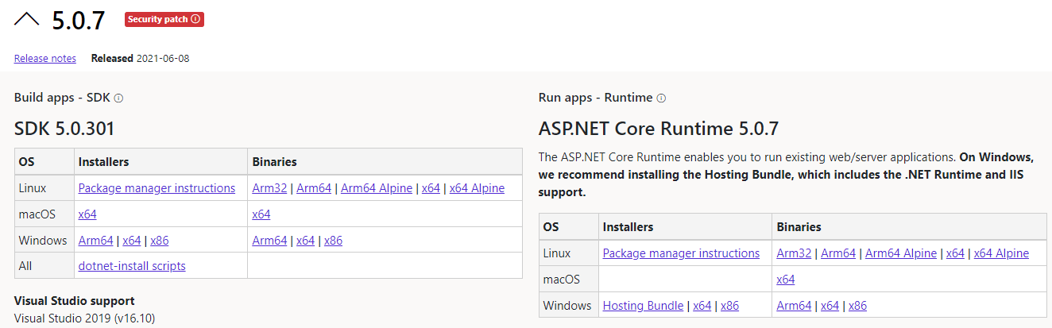Download SDK Linux x64 Alpine binary

pos(477,188)
